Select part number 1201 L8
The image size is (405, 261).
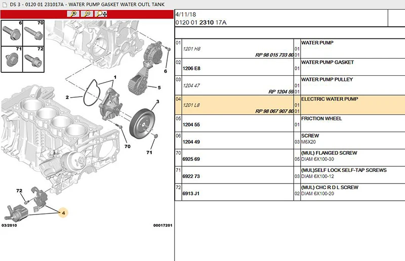pyautogui.click(x=191, y=105)
